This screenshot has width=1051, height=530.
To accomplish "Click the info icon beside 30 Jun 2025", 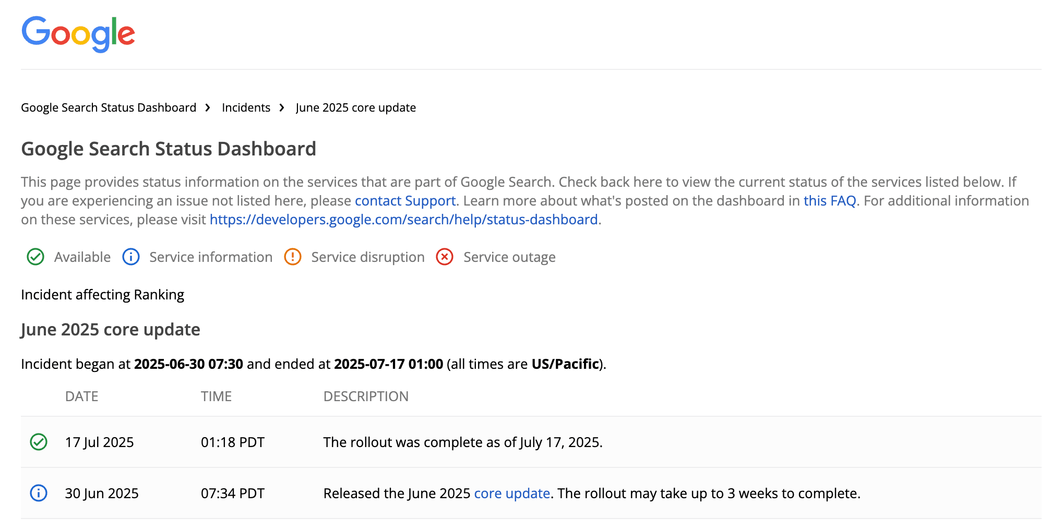I will point(39,492).
